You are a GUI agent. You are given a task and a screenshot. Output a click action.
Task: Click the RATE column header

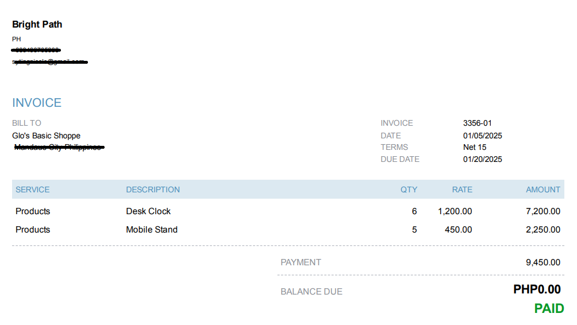[462, 189]
